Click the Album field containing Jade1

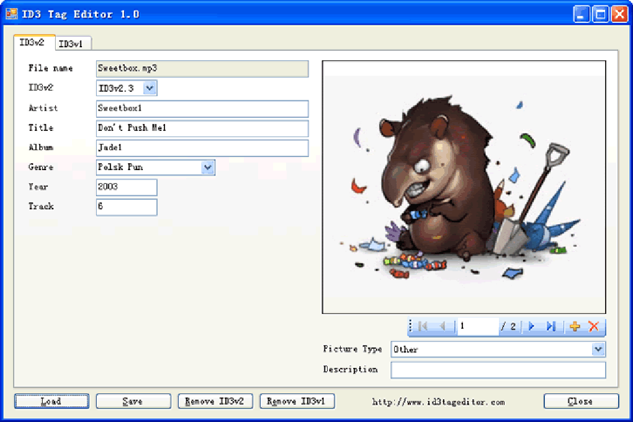[x=202, y=148]
